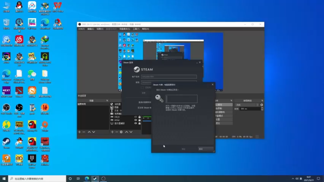Viewport: 324px width, 182px height.
Task: Open 场景集合(S) menu in OBS
Action: click(125, 29)
